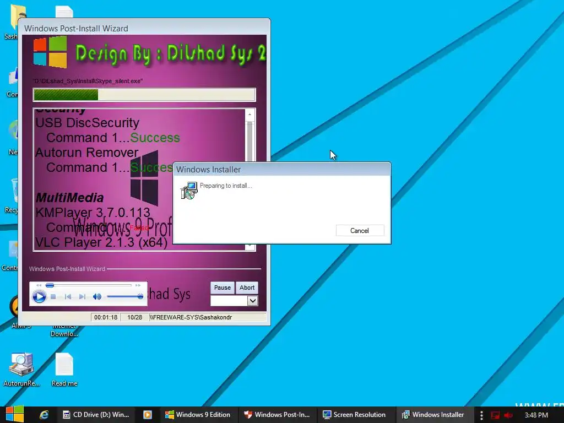Image resolution: width=564 pixels, height=423 pixels.
Task: Click the media player seek bar
Action: [x=89, y=285]
